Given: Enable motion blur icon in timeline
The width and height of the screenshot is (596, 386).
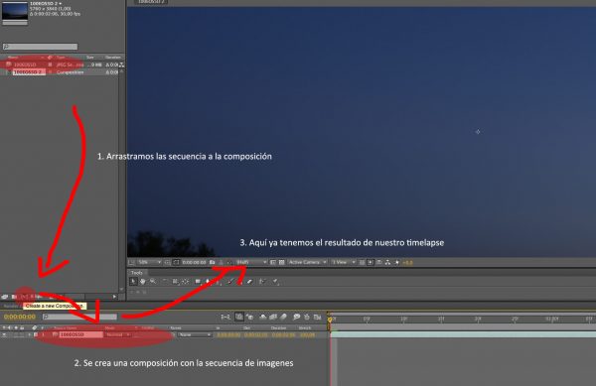Looking at the screenshot, I should pos(283,317).
